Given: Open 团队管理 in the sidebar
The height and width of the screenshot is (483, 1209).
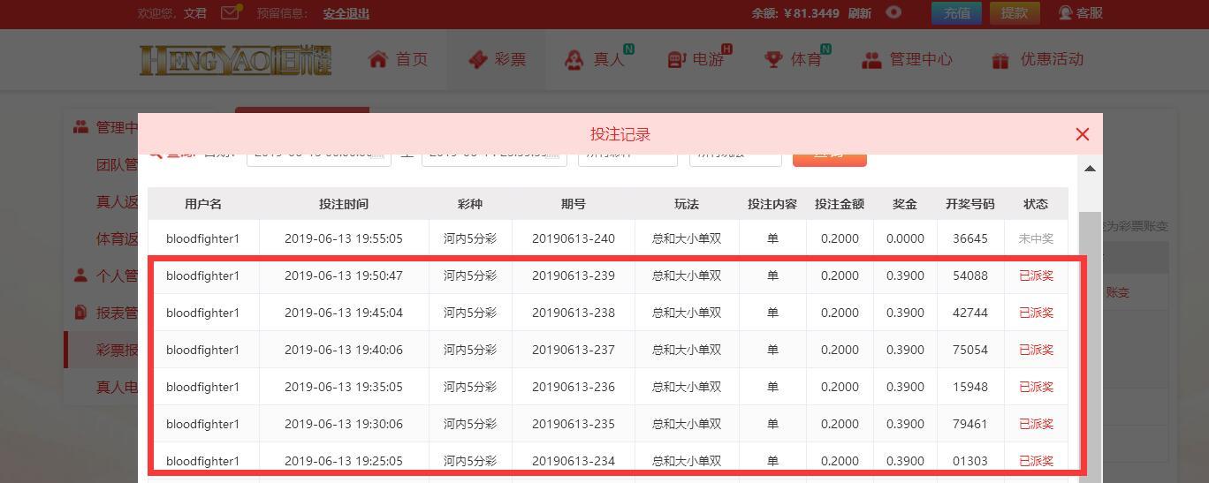Looking at the screenshot, I should point(117,164).
